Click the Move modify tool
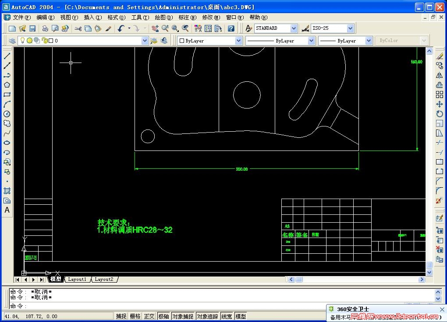 tap(440, 104)
